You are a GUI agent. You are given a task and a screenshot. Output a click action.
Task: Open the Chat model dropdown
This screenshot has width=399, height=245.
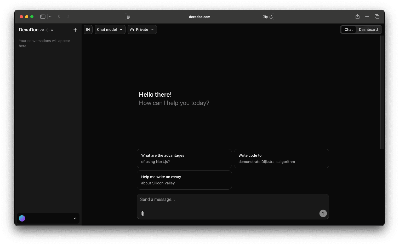click(110, 30)
